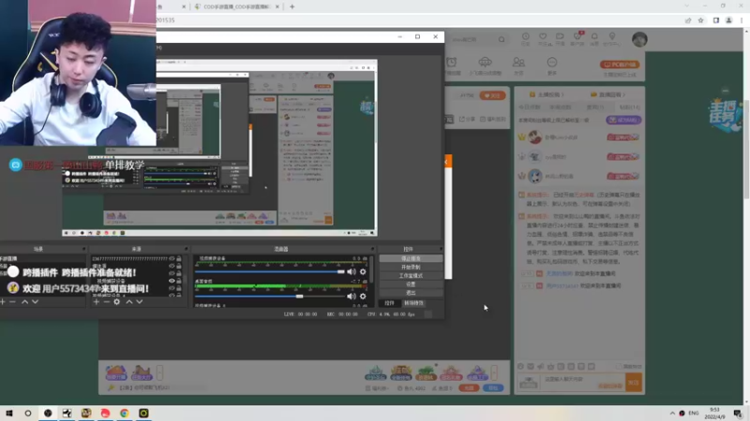
Task: Mute the desktop audio mixer channel
Action: 352,296
